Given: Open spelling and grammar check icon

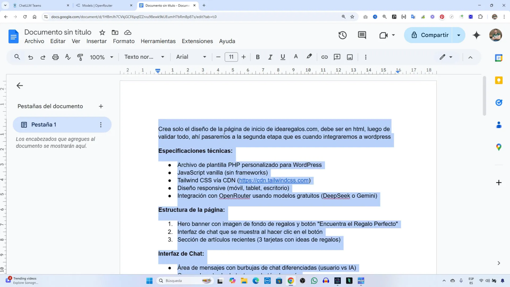Looking at the screenshot, I should [x=68, y=57].
